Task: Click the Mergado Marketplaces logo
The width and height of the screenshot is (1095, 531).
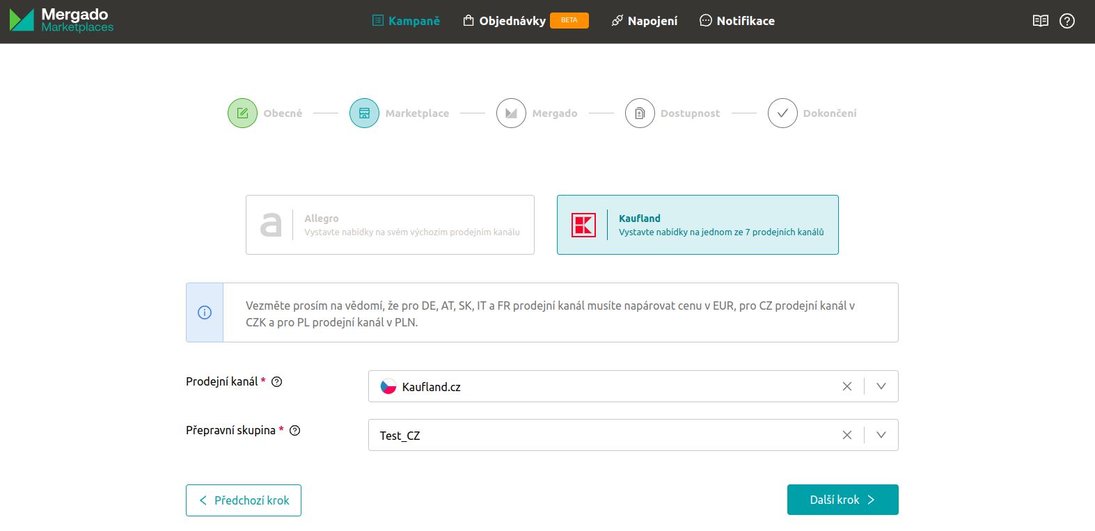Action: coord(61,20)
